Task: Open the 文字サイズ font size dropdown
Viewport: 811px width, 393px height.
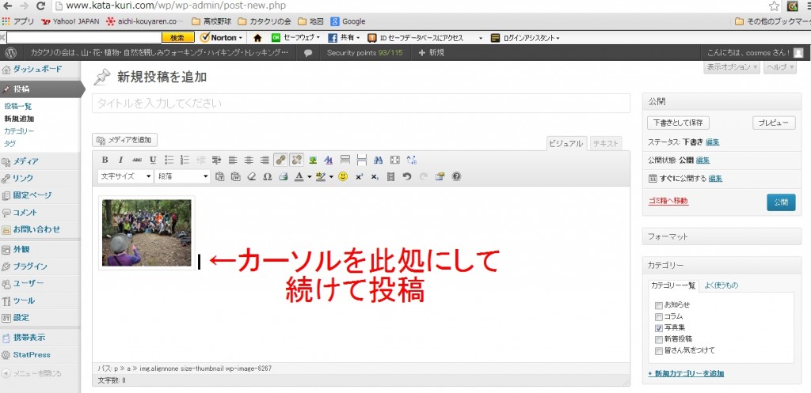Action: coord(125,176)
